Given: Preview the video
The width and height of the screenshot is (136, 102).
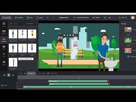Looking at the screenshot, I should (96, 18).
